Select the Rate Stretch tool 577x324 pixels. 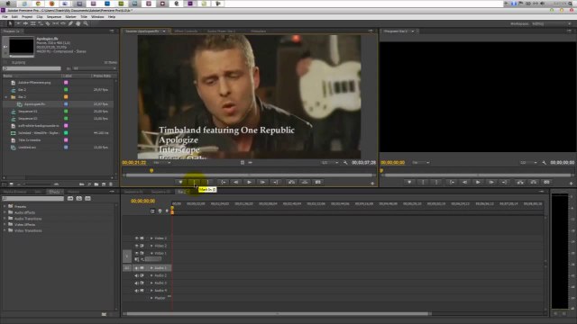pyautogui.click(x=41, y=23)
